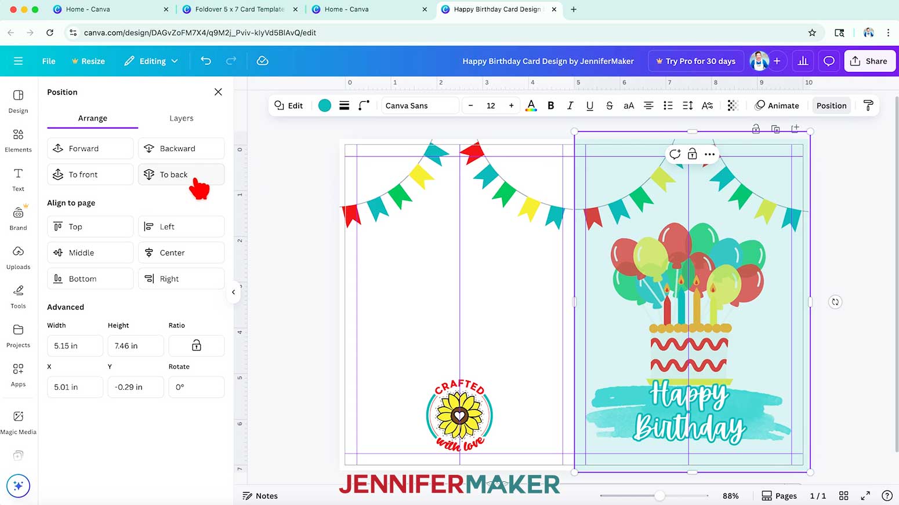Expand the Editing mode dropdown
The width and height of the screenshot is (899, 505).
pos(151,61)
